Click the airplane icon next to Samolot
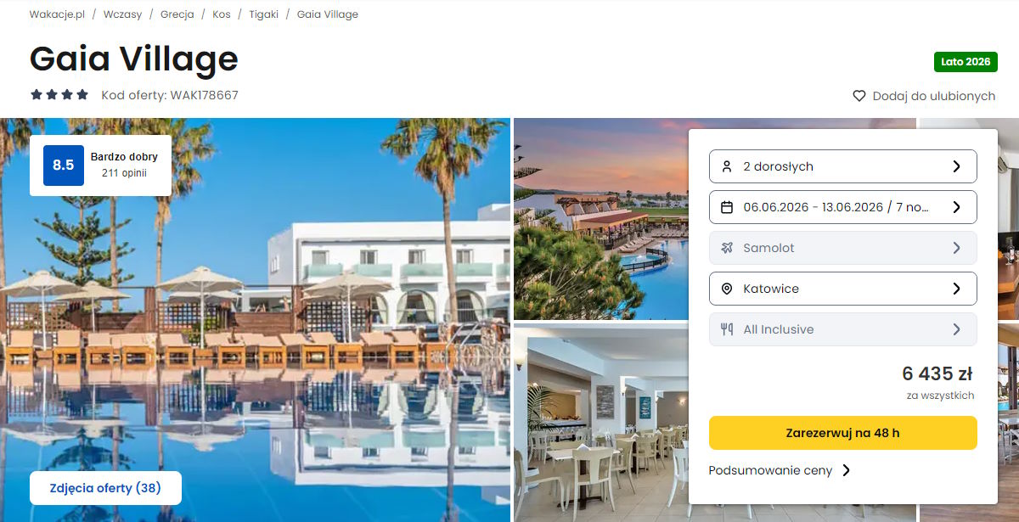This screenshot has height=522, width=1019. point(726,248)
